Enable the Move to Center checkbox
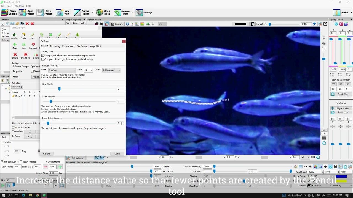The width and height of the screenshot is (353, 198). pyautogui.click(x=13, y=127)
